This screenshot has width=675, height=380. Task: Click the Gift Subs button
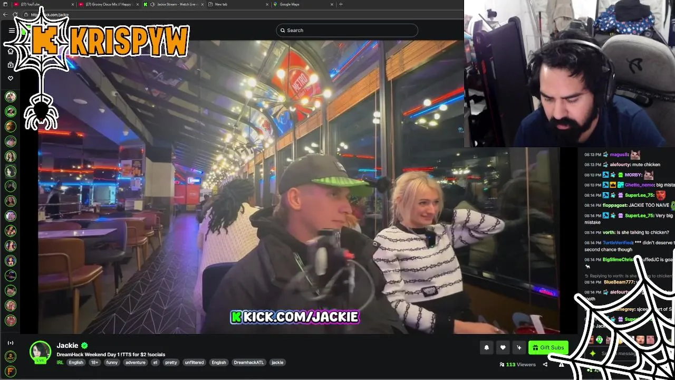point(548,347)
